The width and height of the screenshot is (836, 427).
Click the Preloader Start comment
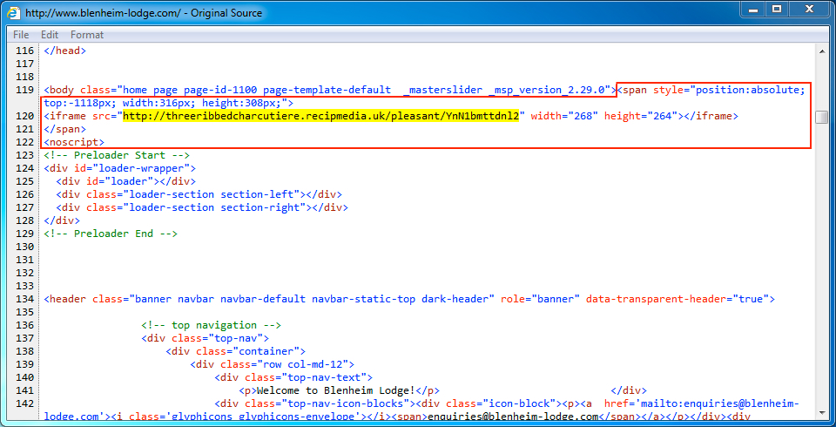coord(117,155)
